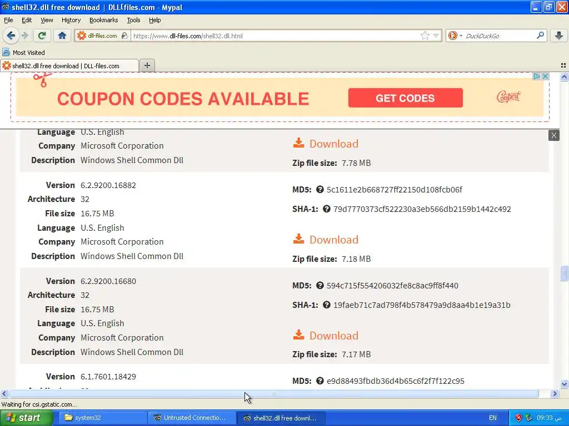
Task: Click the DuckDuckGo search input field
Action: click(500, 35)
